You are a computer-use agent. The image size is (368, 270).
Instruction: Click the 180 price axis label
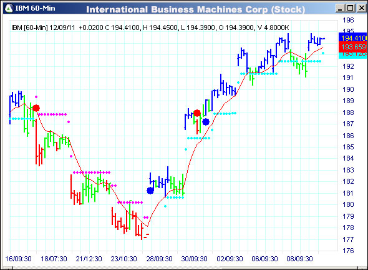(x=348, y=204)
